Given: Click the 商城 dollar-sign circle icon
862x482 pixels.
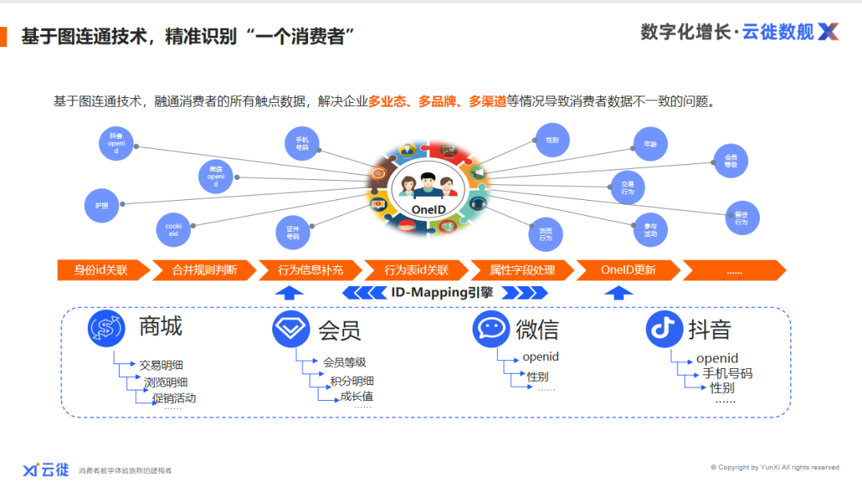Looking at the screenshot, I should (106, 328).
